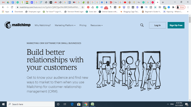Open the Excel taskbar icon
This screenshot has height=107, width=191.
click(92, 104)
